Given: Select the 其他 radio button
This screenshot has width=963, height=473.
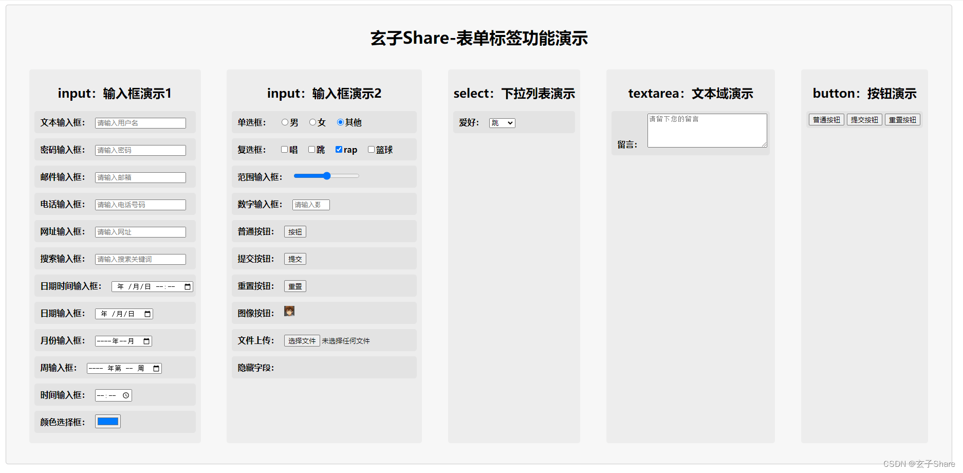Looking at the screenshot, I should pyautogui.click(x=340, y=122).
